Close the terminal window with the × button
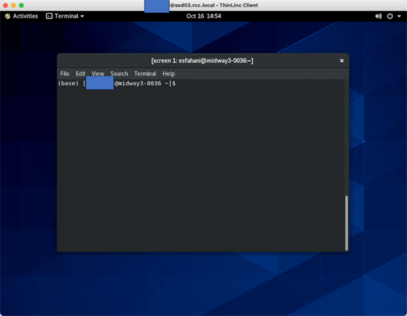Screen dimensions: 407x316 click(x=341, y=60)
